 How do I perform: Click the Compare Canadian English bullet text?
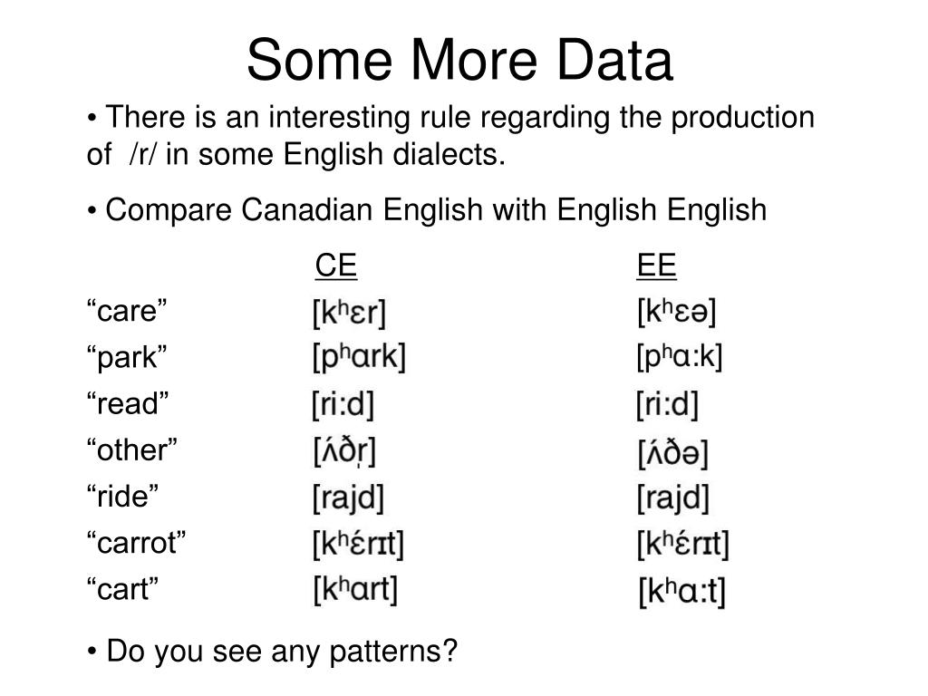coord(427,209)
